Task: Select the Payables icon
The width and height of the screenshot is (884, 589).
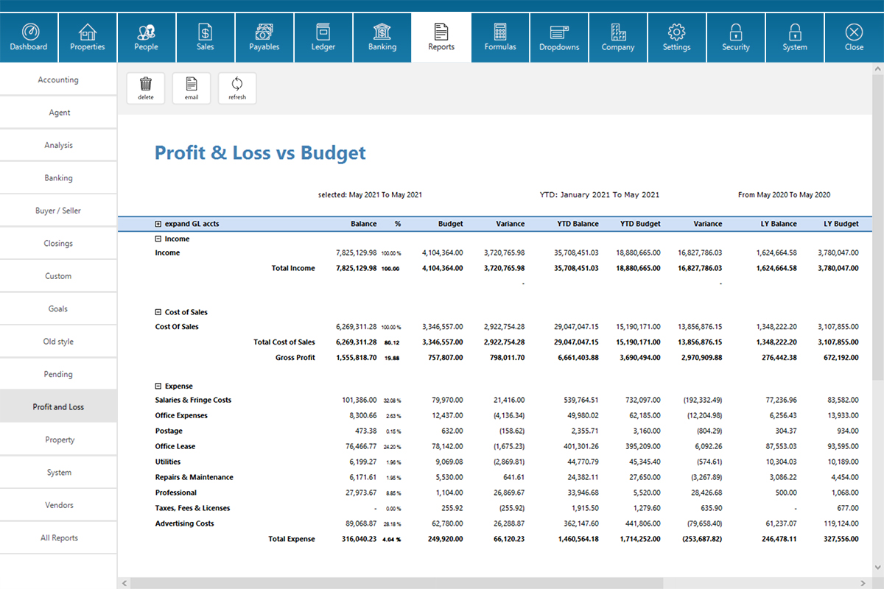Action: coord(264,37)
